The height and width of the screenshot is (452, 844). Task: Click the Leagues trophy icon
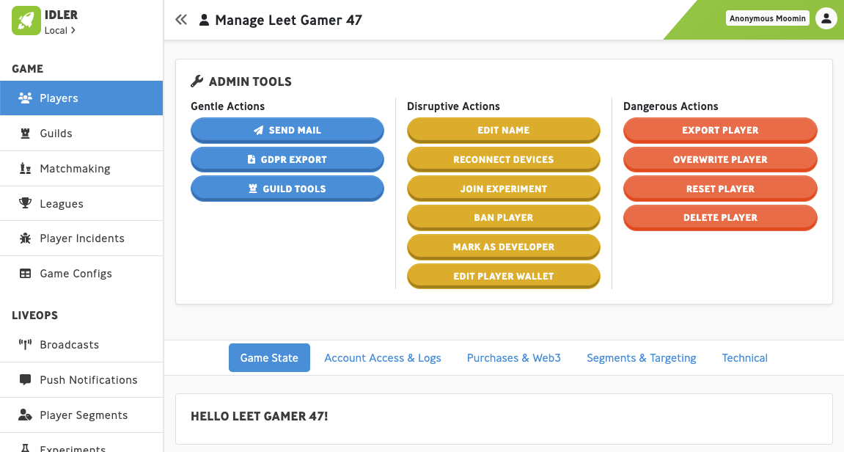tap(26, 203)
